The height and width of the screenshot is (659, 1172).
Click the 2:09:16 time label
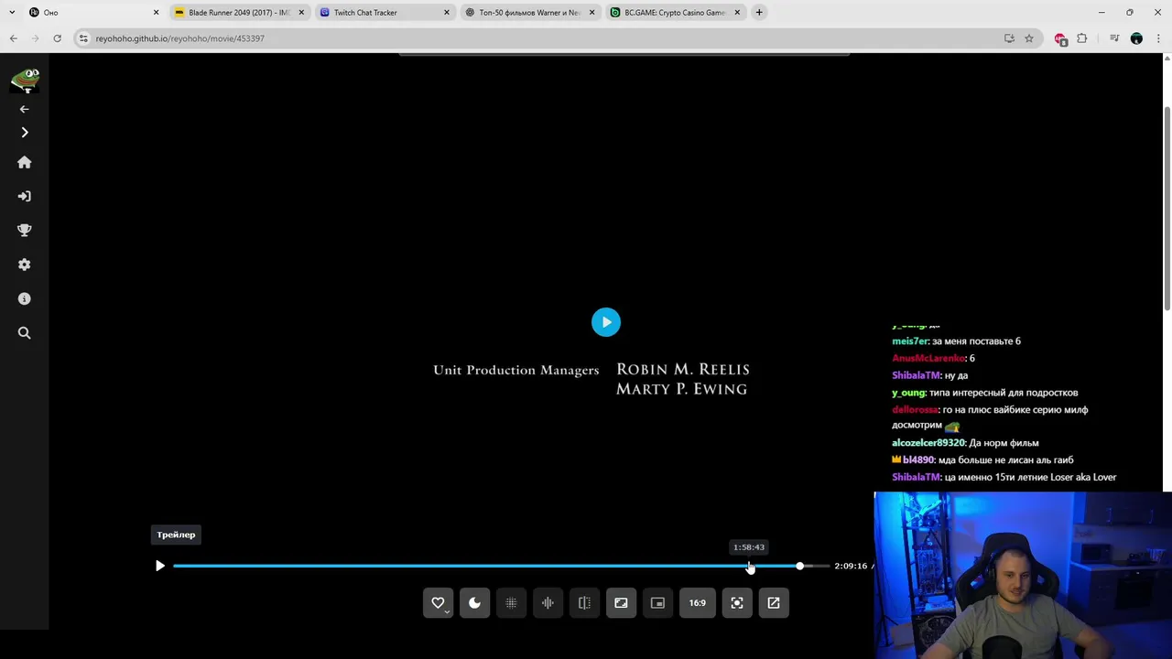tap(851, 566)
